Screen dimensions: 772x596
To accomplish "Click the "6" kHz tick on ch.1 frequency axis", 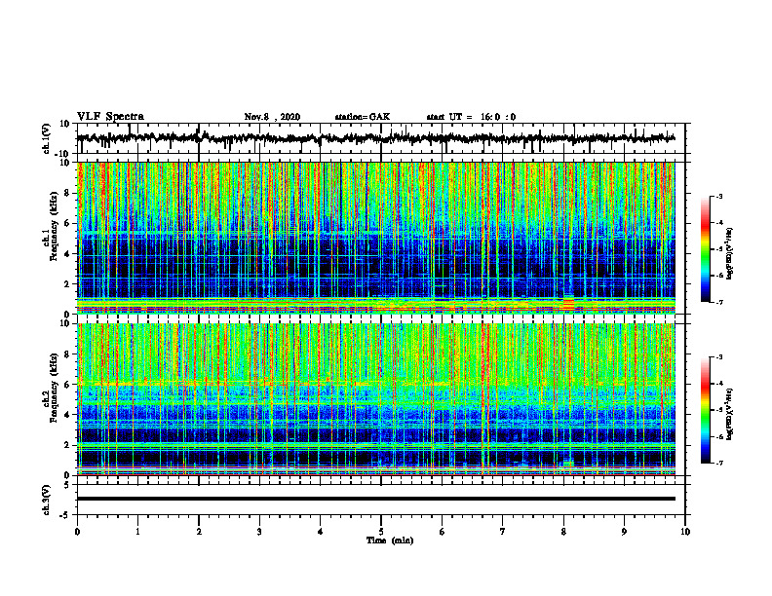I will click(x=68, y=223).
